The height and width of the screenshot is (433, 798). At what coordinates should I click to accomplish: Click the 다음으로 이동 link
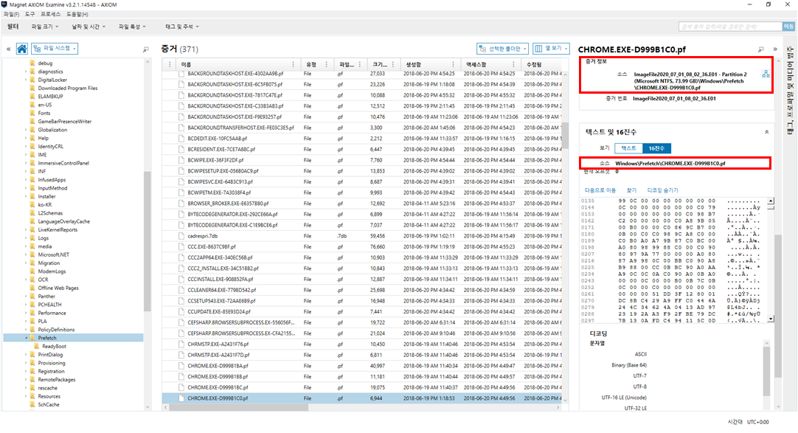pyautogui.click(x=600, y=190)
